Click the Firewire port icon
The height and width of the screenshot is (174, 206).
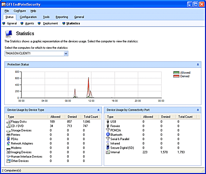point(108,126)
